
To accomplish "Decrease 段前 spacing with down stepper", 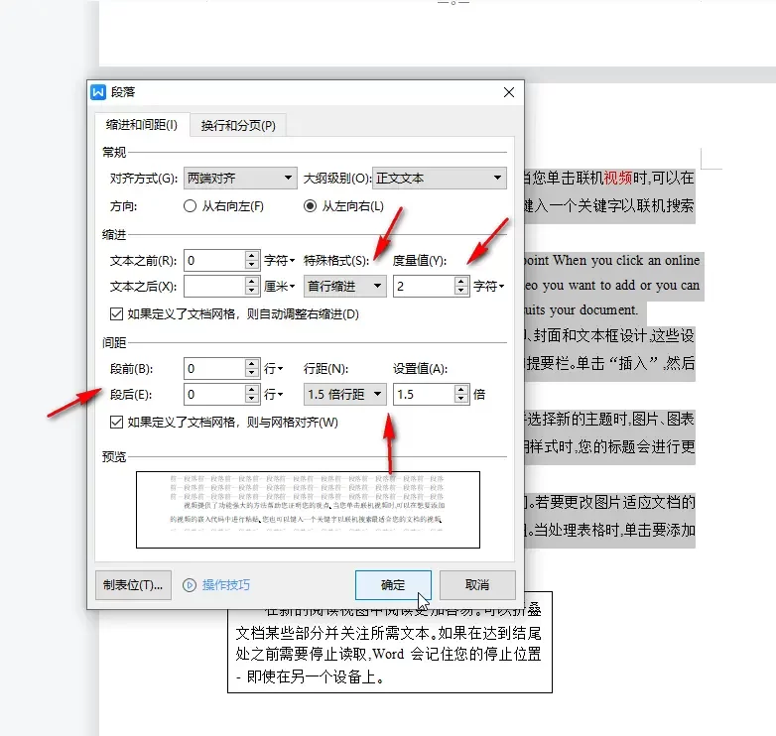I will point(252,373).
